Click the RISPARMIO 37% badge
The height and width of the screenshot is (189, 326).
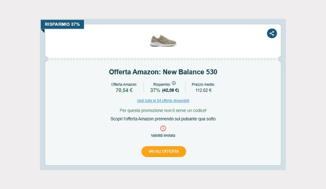[62, 24]
